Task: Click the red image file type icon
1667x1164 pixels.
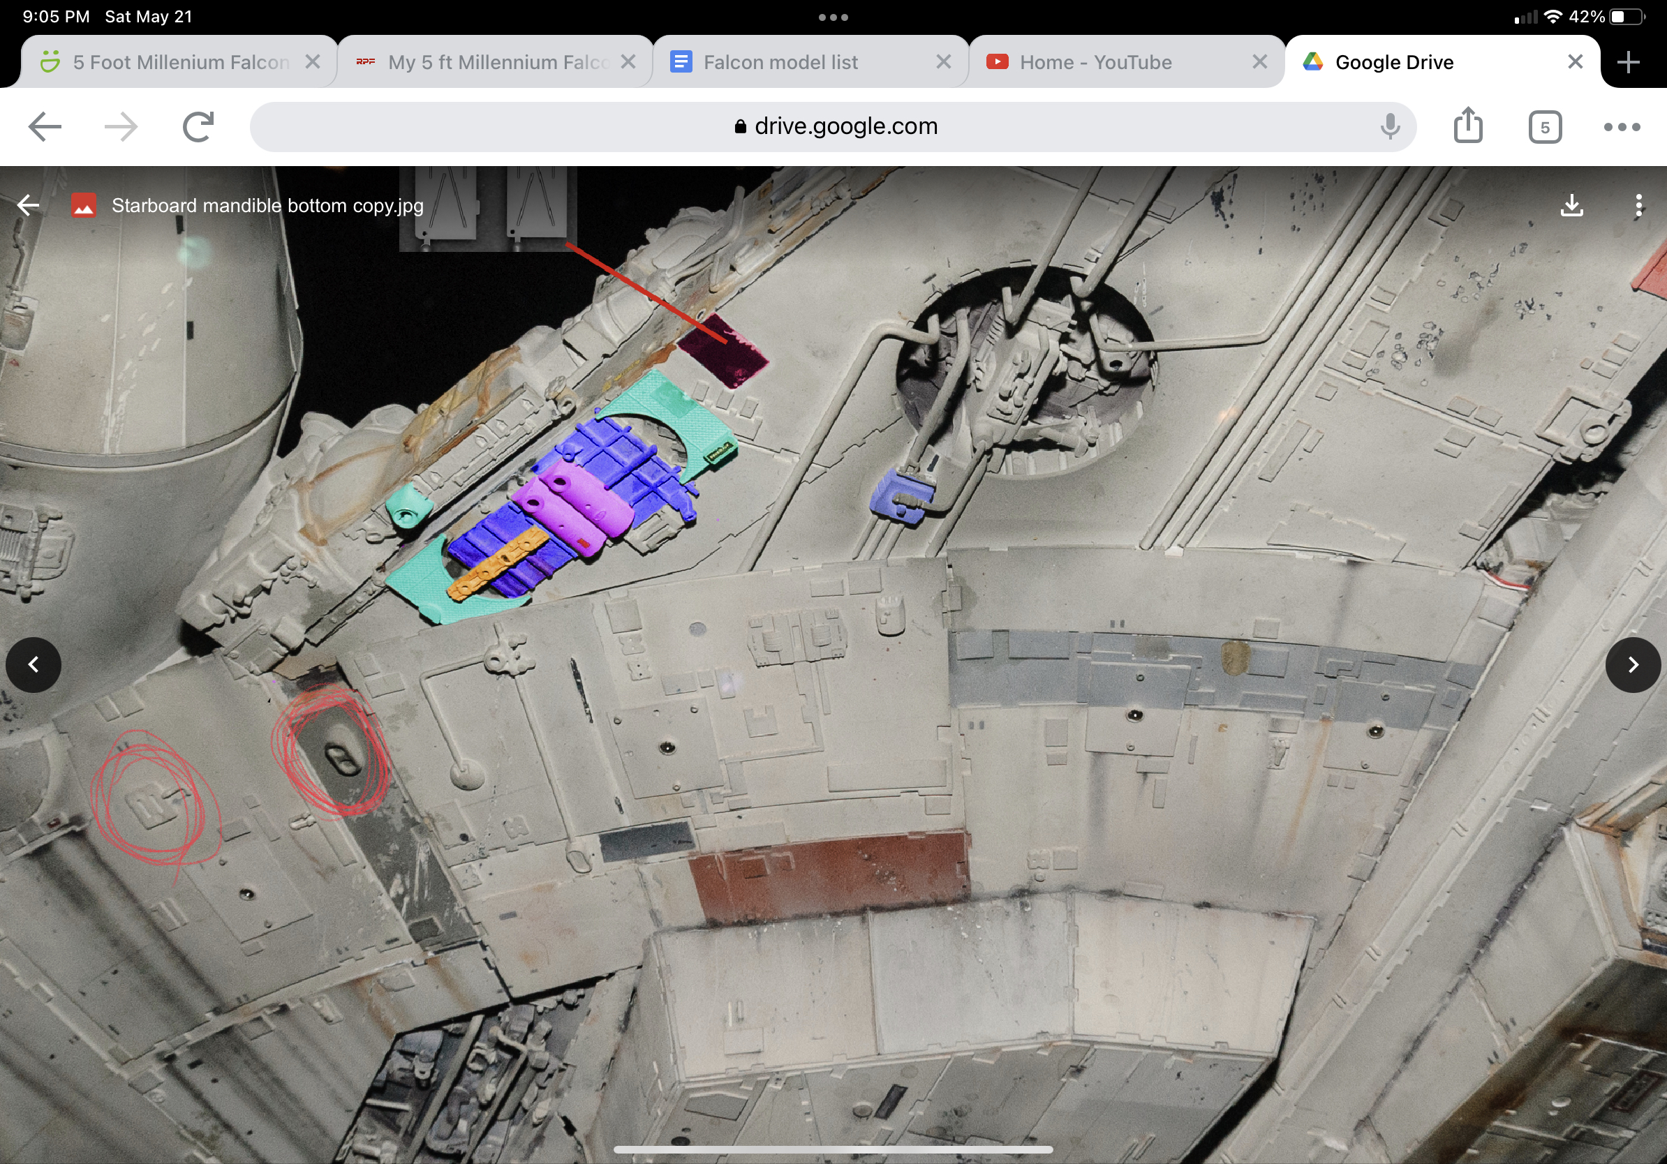Action: [84, 205]
